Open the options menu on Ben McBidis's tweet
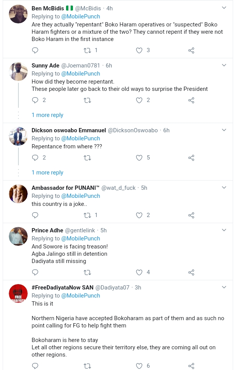Image resolution: width=235 pixels, height=370 pixels. [224, 7]
